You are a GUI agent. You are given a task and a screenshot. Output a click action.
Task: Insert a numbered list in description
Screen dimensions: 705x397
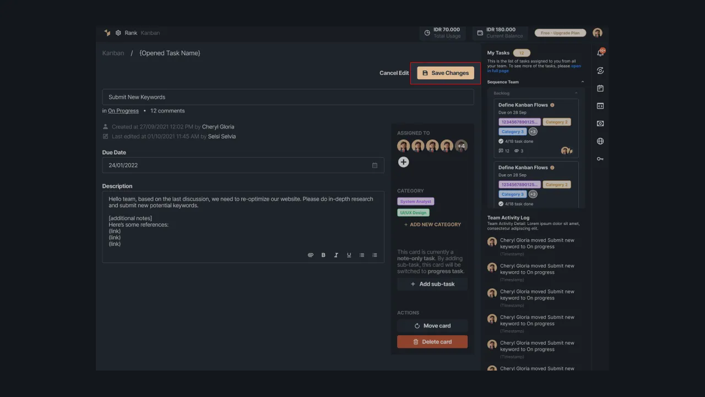(x=375, y=255)
